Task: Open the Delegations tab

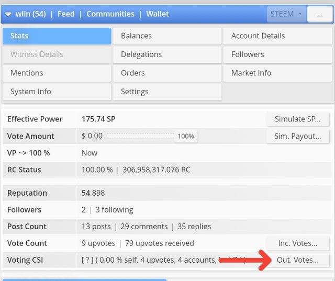Action: pos(167,54)
